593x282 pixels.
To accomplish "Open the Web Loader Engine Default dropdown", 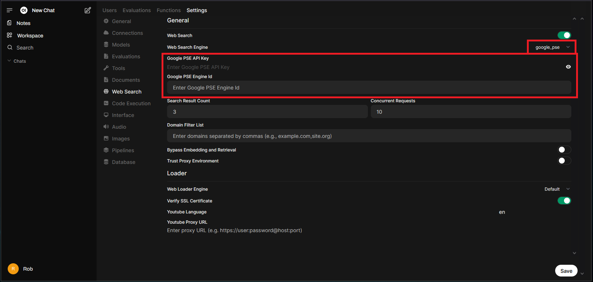I will 557,189.
